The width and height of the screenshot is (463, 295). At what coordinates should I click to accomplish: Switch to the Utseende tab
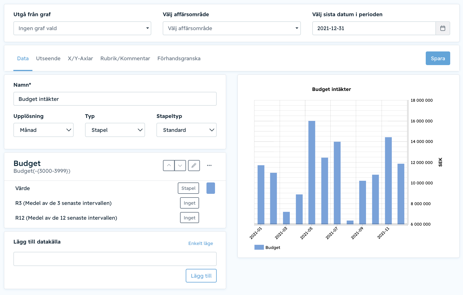[48, 59]
